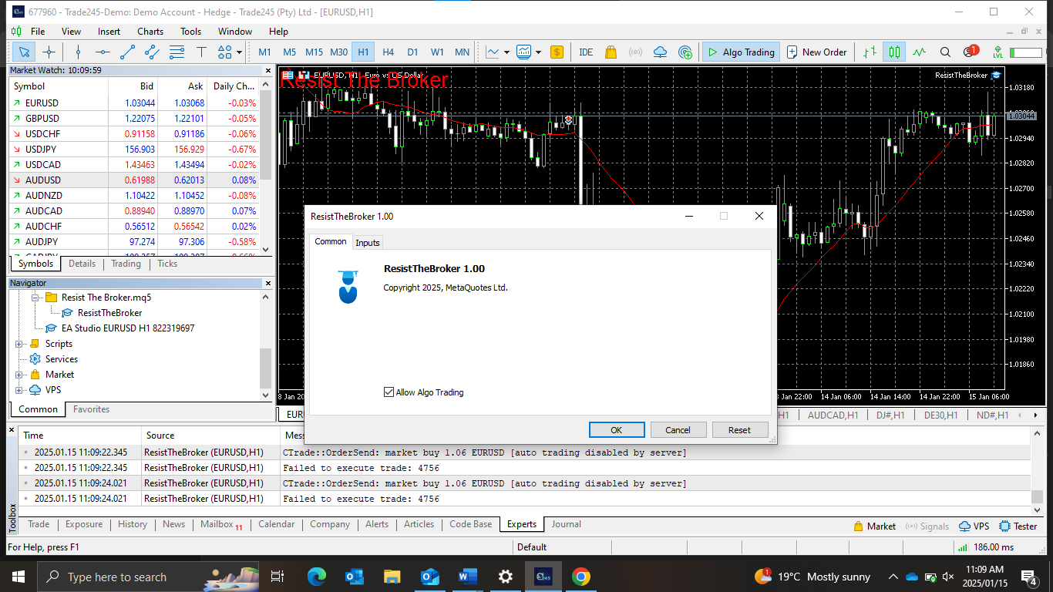Image resolution: width=1053 pixels, height=592 pixels.
Task: Click the dollar sign trading icon
Action: click(x=557, y=52)
